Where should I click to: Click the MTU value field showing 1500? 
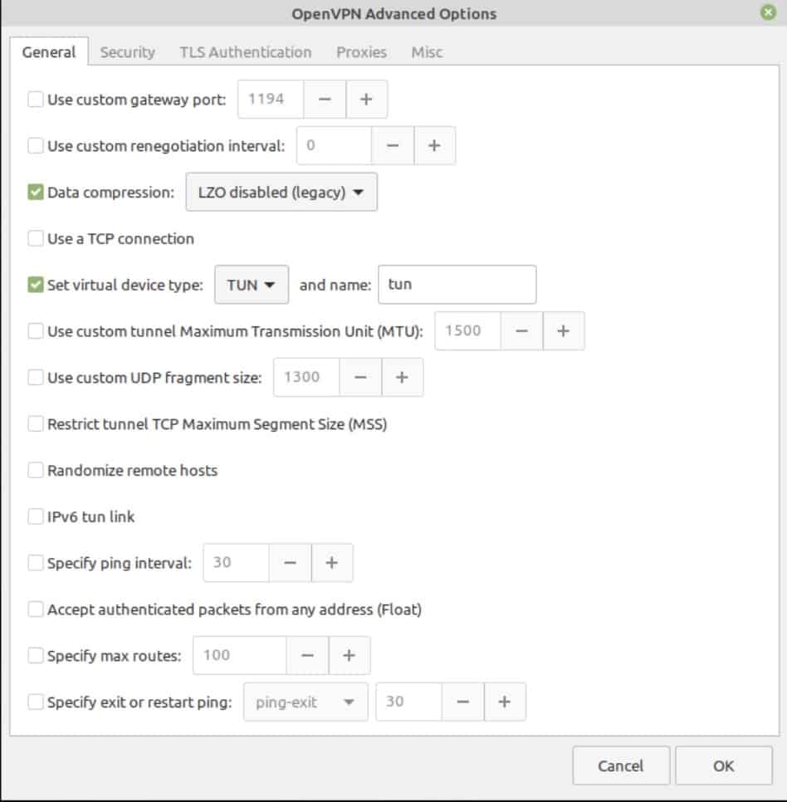point(467,331)
